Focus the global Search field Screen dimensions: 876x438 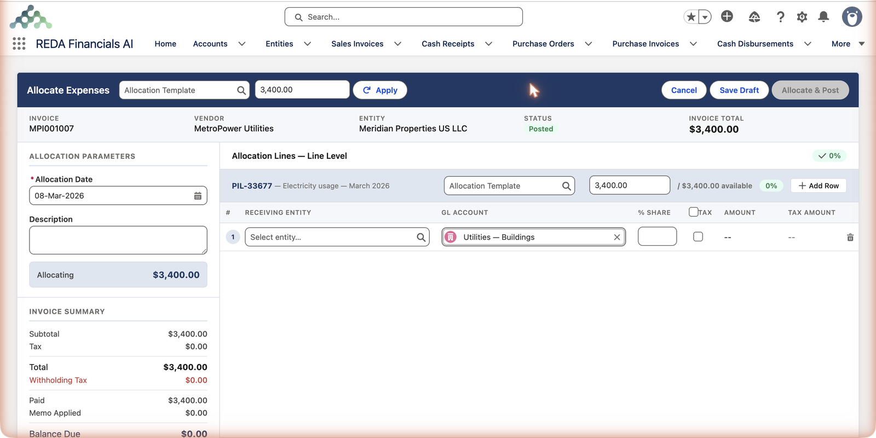click(404, 17)
